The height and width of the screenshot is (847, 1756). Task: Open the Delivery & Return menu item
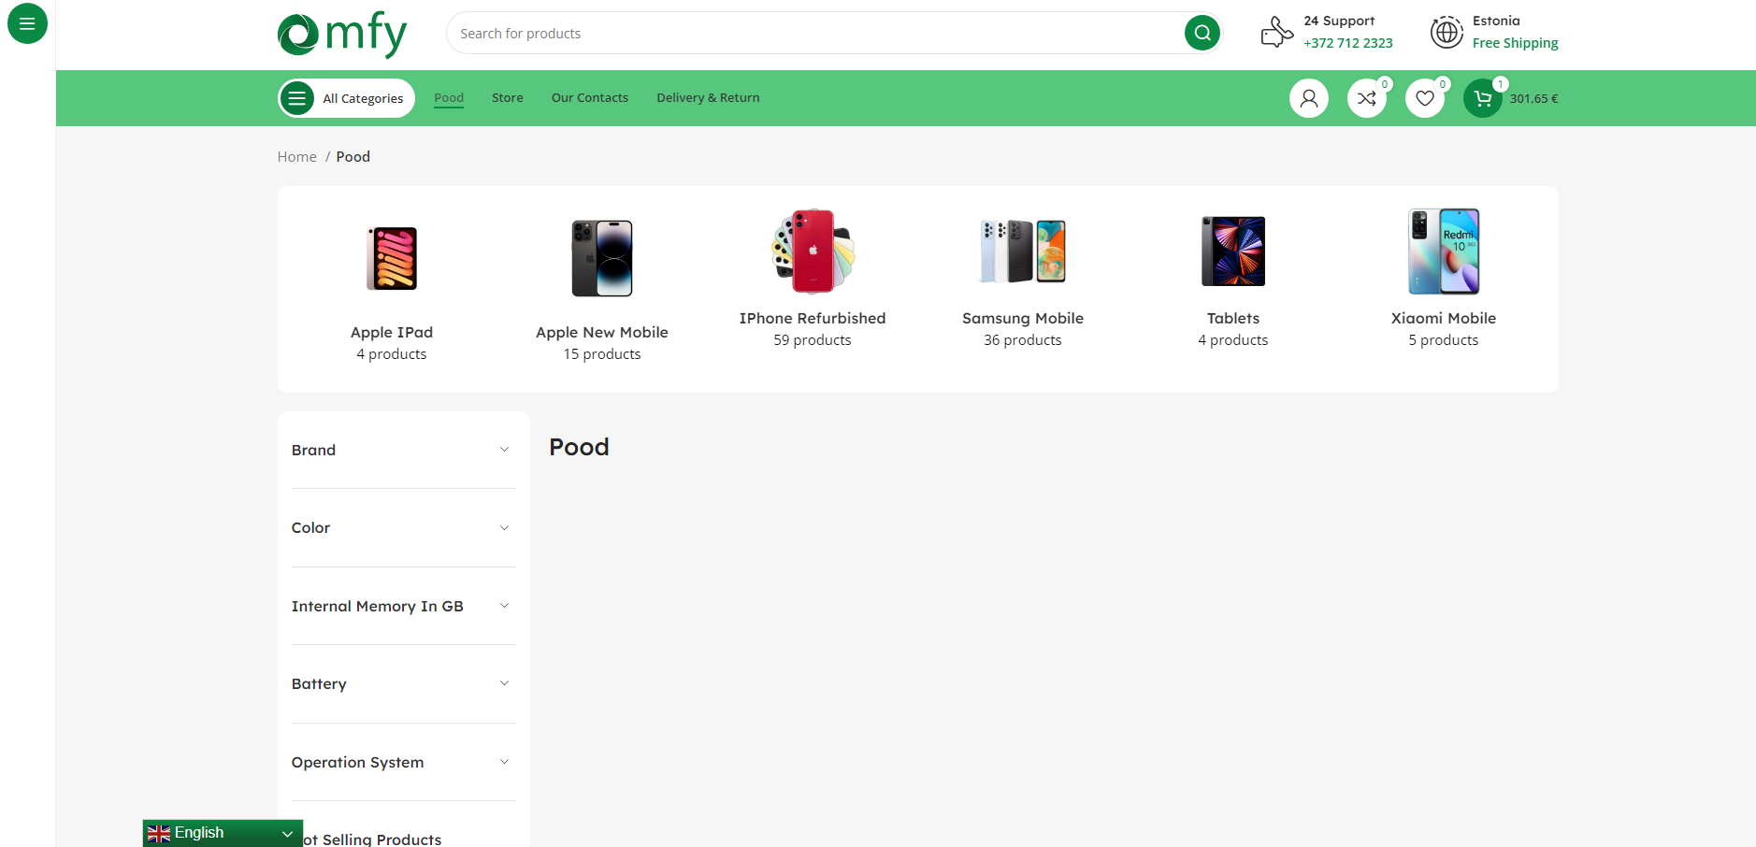coord(708,97)
